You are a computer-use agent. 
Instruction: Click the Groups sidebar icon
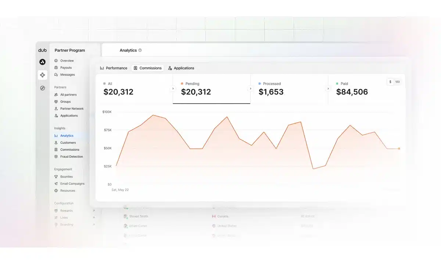click(56, 102)
